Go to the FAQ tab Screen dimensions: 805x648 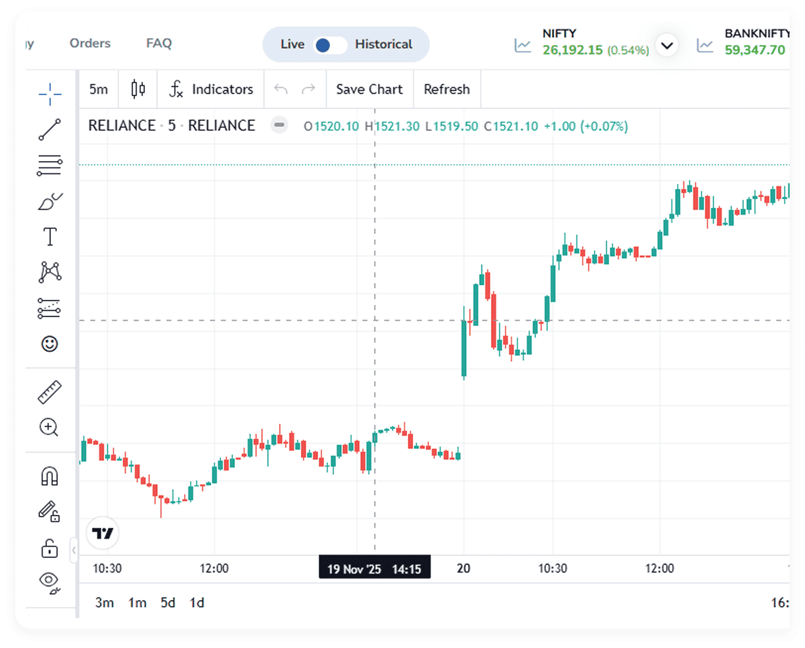click(x=159, y=43)
